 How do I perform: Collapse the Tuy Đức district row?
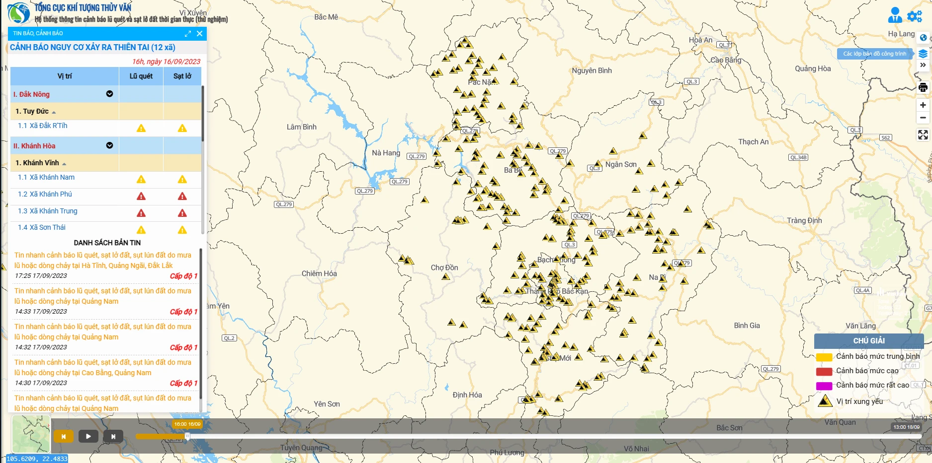pos(54,112)
